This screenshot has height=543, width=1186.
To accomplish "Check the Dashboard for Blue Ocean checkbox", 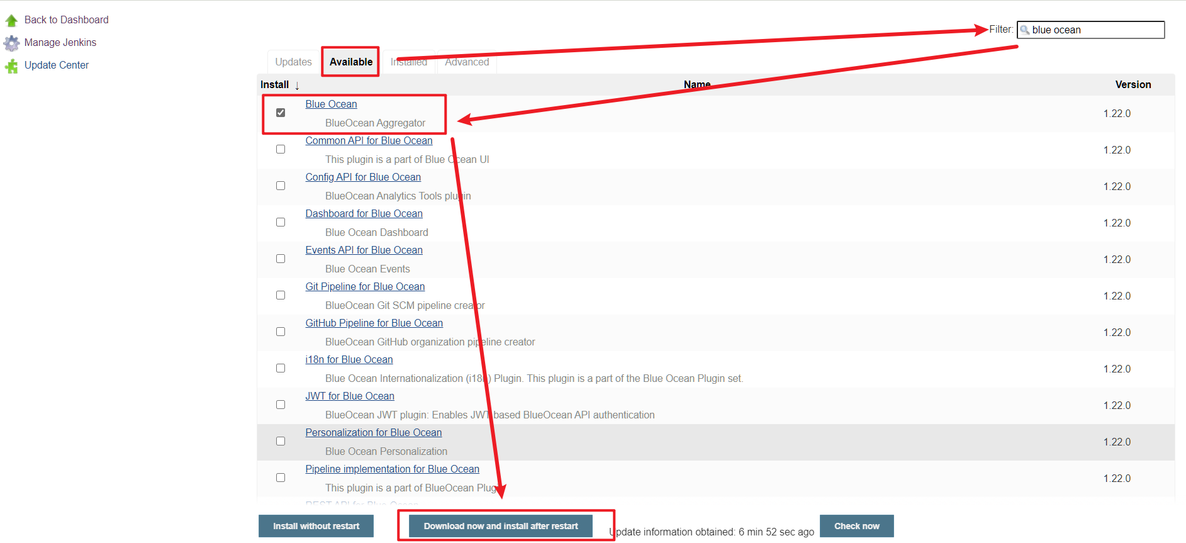I will [x=281, y=222].
